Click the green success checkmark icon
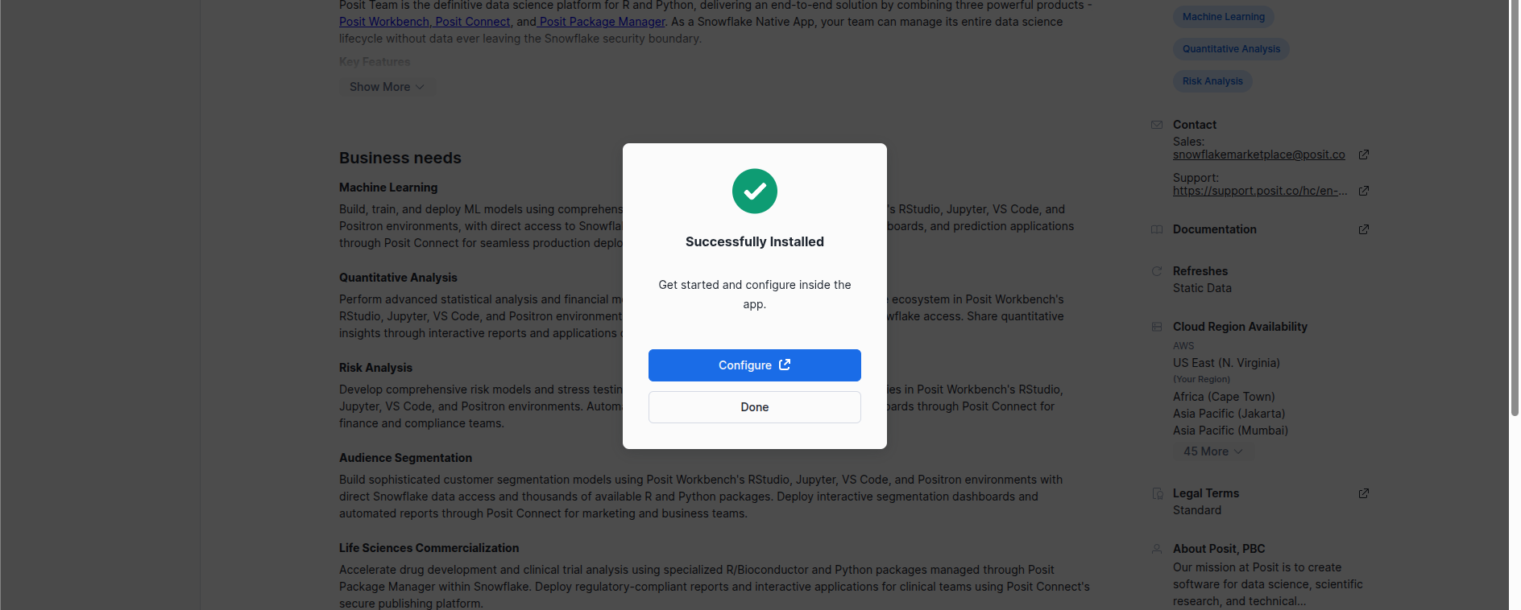The width and height of the screenshot is (1521, 610). coord(754,192)
